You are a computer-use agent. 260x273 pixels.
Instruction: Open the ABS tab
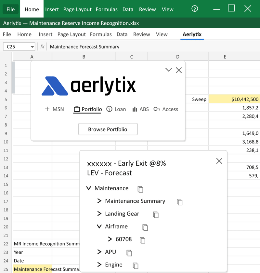click(140, 109)
